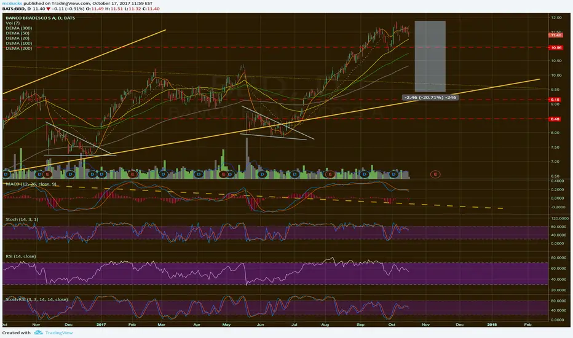The width and height of the screenshot is (573, 338).
Task: Select the Stoch (14, 3, 1) legend
Action: click(22, 219)
